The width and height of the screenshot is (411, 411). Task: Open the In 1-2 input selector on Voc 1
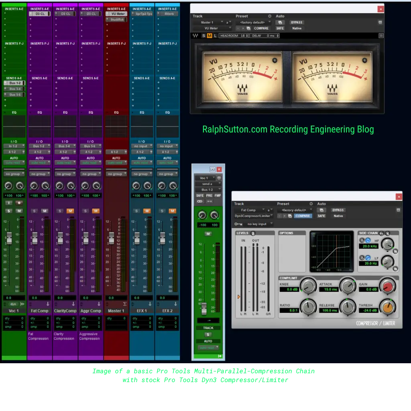point(14,146)
